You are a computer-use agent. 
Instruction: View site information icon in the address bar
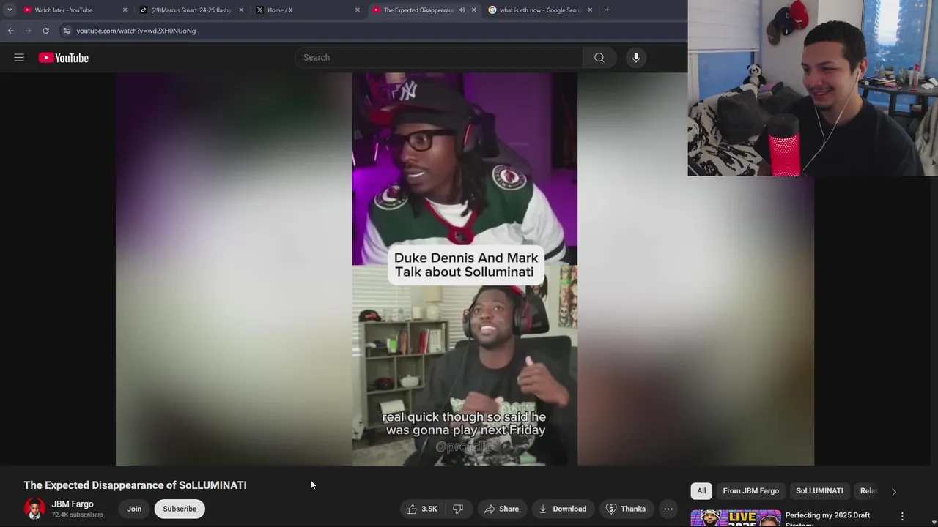67,31
